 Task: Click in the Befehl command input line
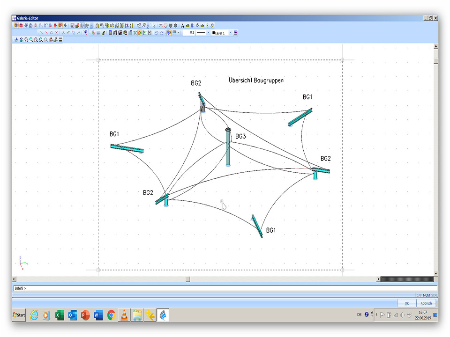225,288
